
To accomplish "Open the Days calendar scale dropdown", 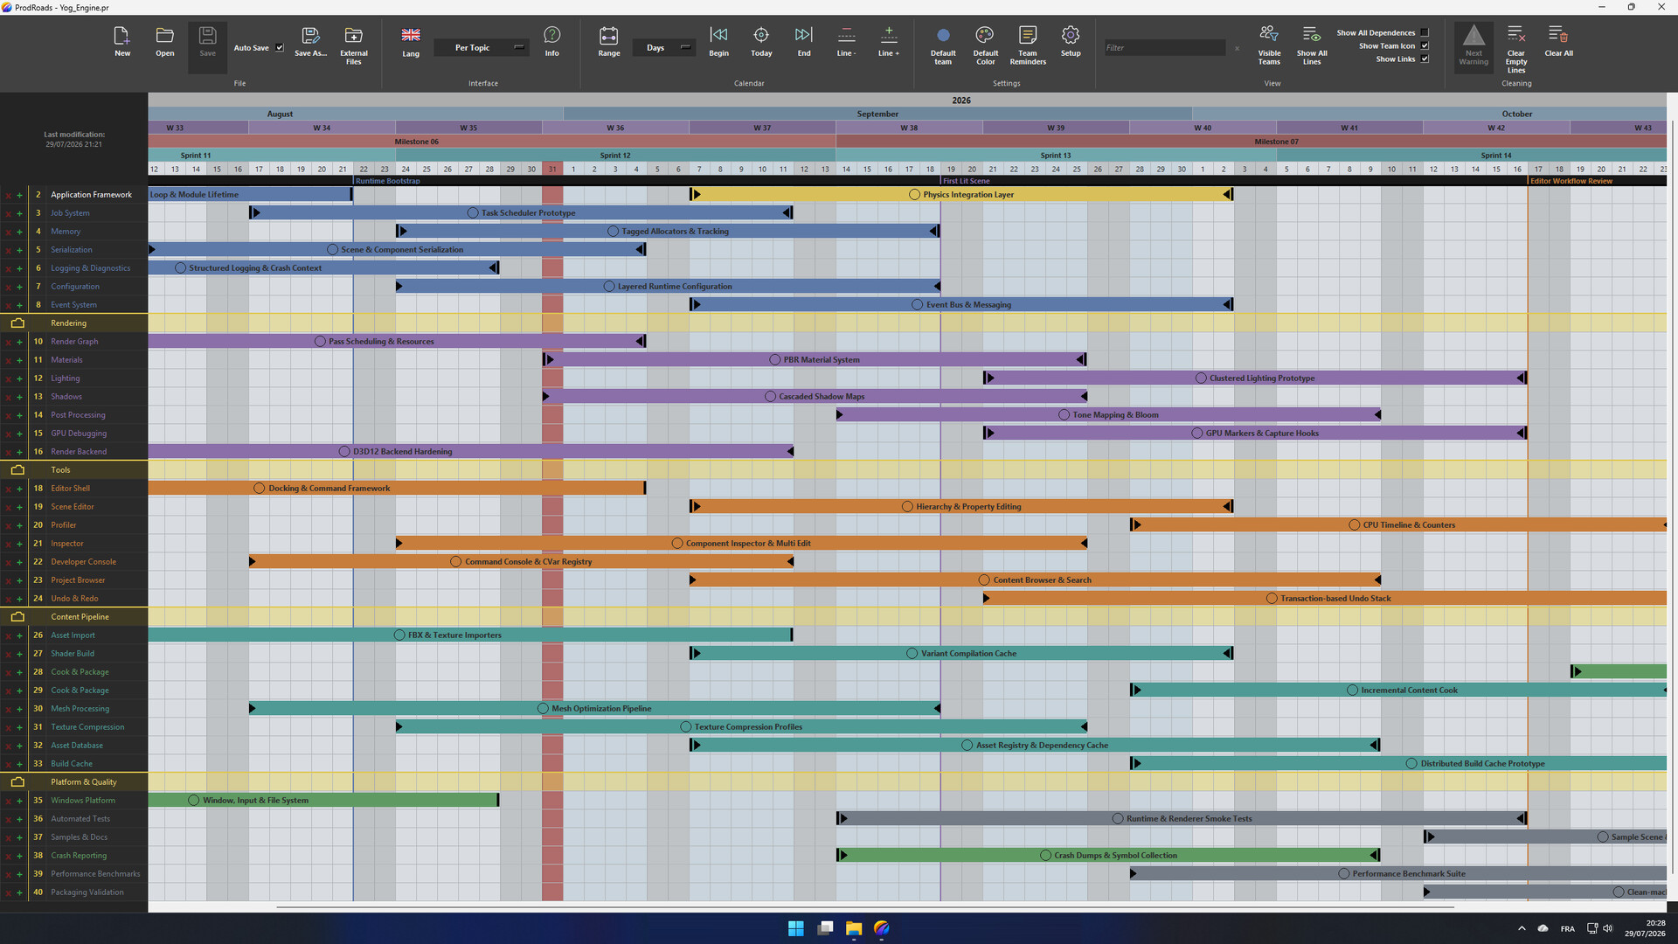I will tap(664, 48).
